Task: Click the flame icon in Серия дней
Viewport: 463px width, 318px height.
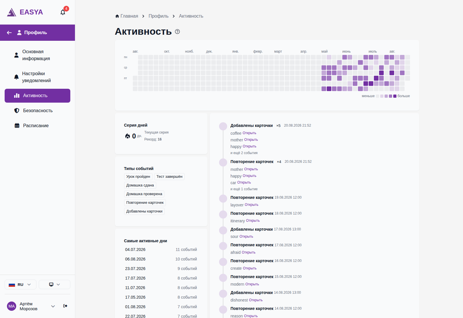Action: point(128,136)
